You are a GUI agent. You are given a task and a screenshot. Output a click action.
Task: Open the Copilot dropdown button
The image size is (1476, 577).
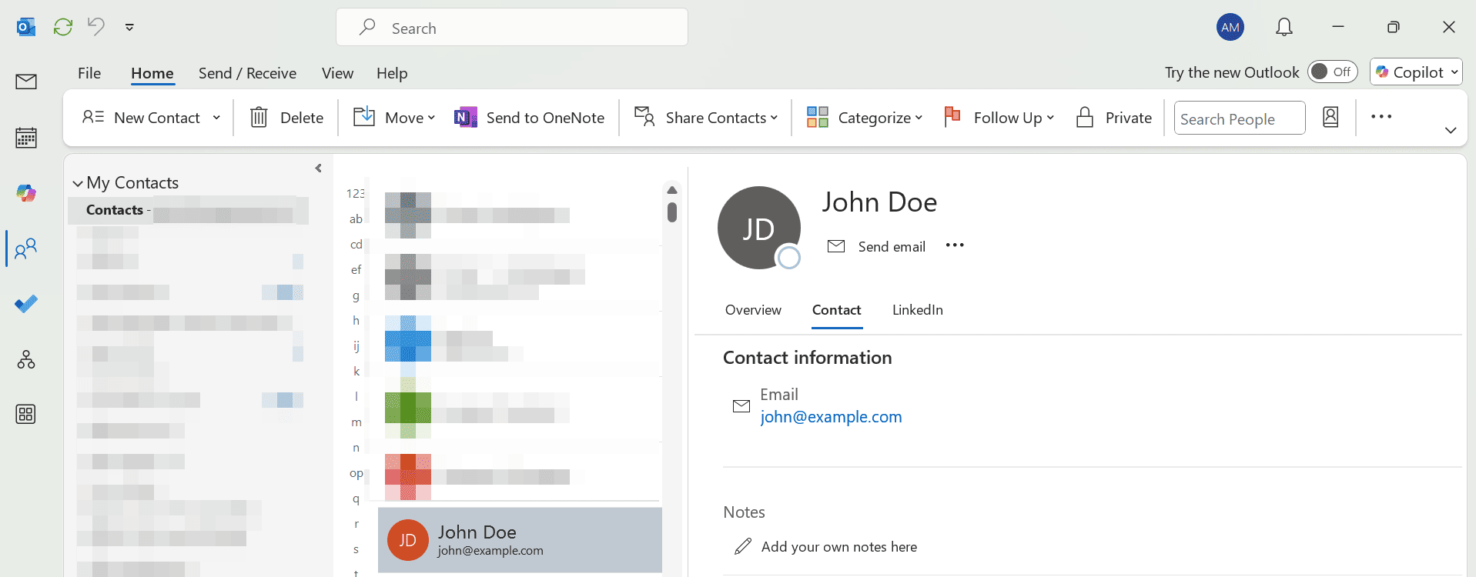tap(1416, 72)
